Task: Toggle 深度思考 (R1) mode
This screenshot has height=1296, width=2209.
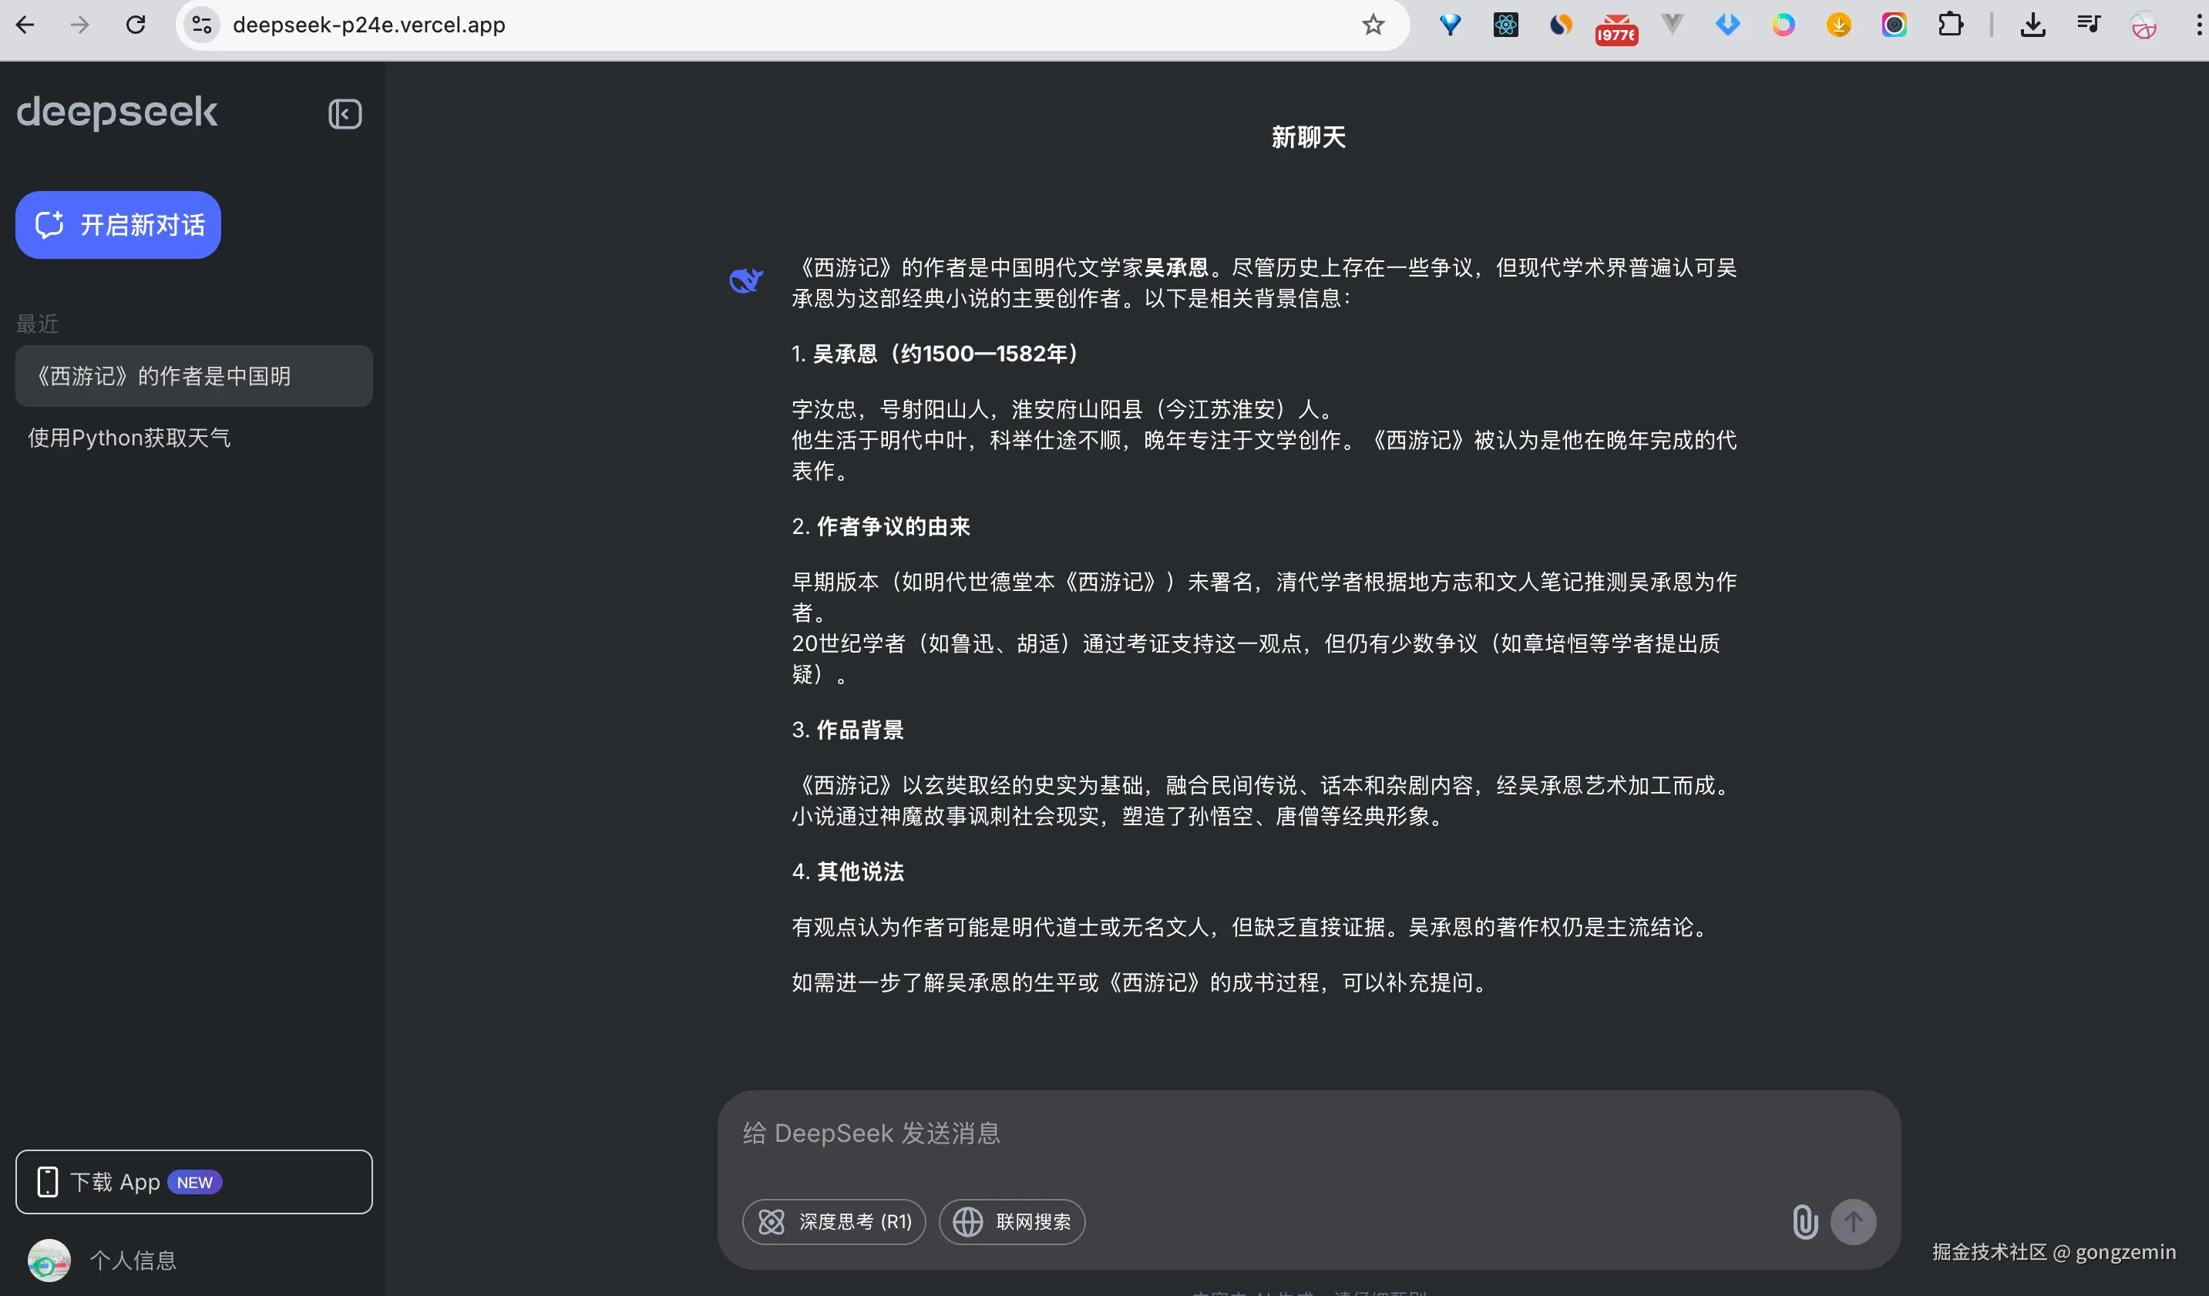Action: (x=835, y=1221)
